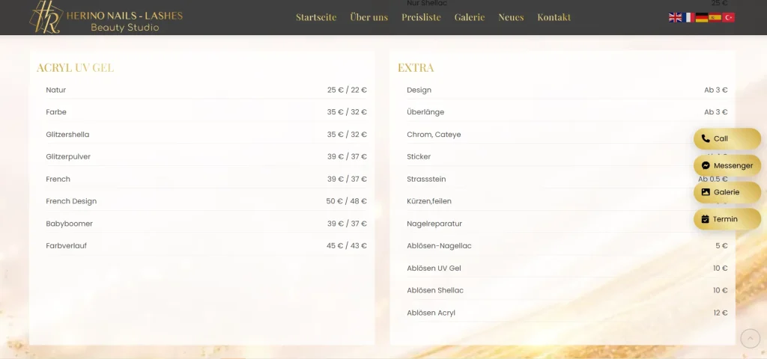Navigate to the Neues page
The width and height of the screenshot is (767, 359).
511,17
